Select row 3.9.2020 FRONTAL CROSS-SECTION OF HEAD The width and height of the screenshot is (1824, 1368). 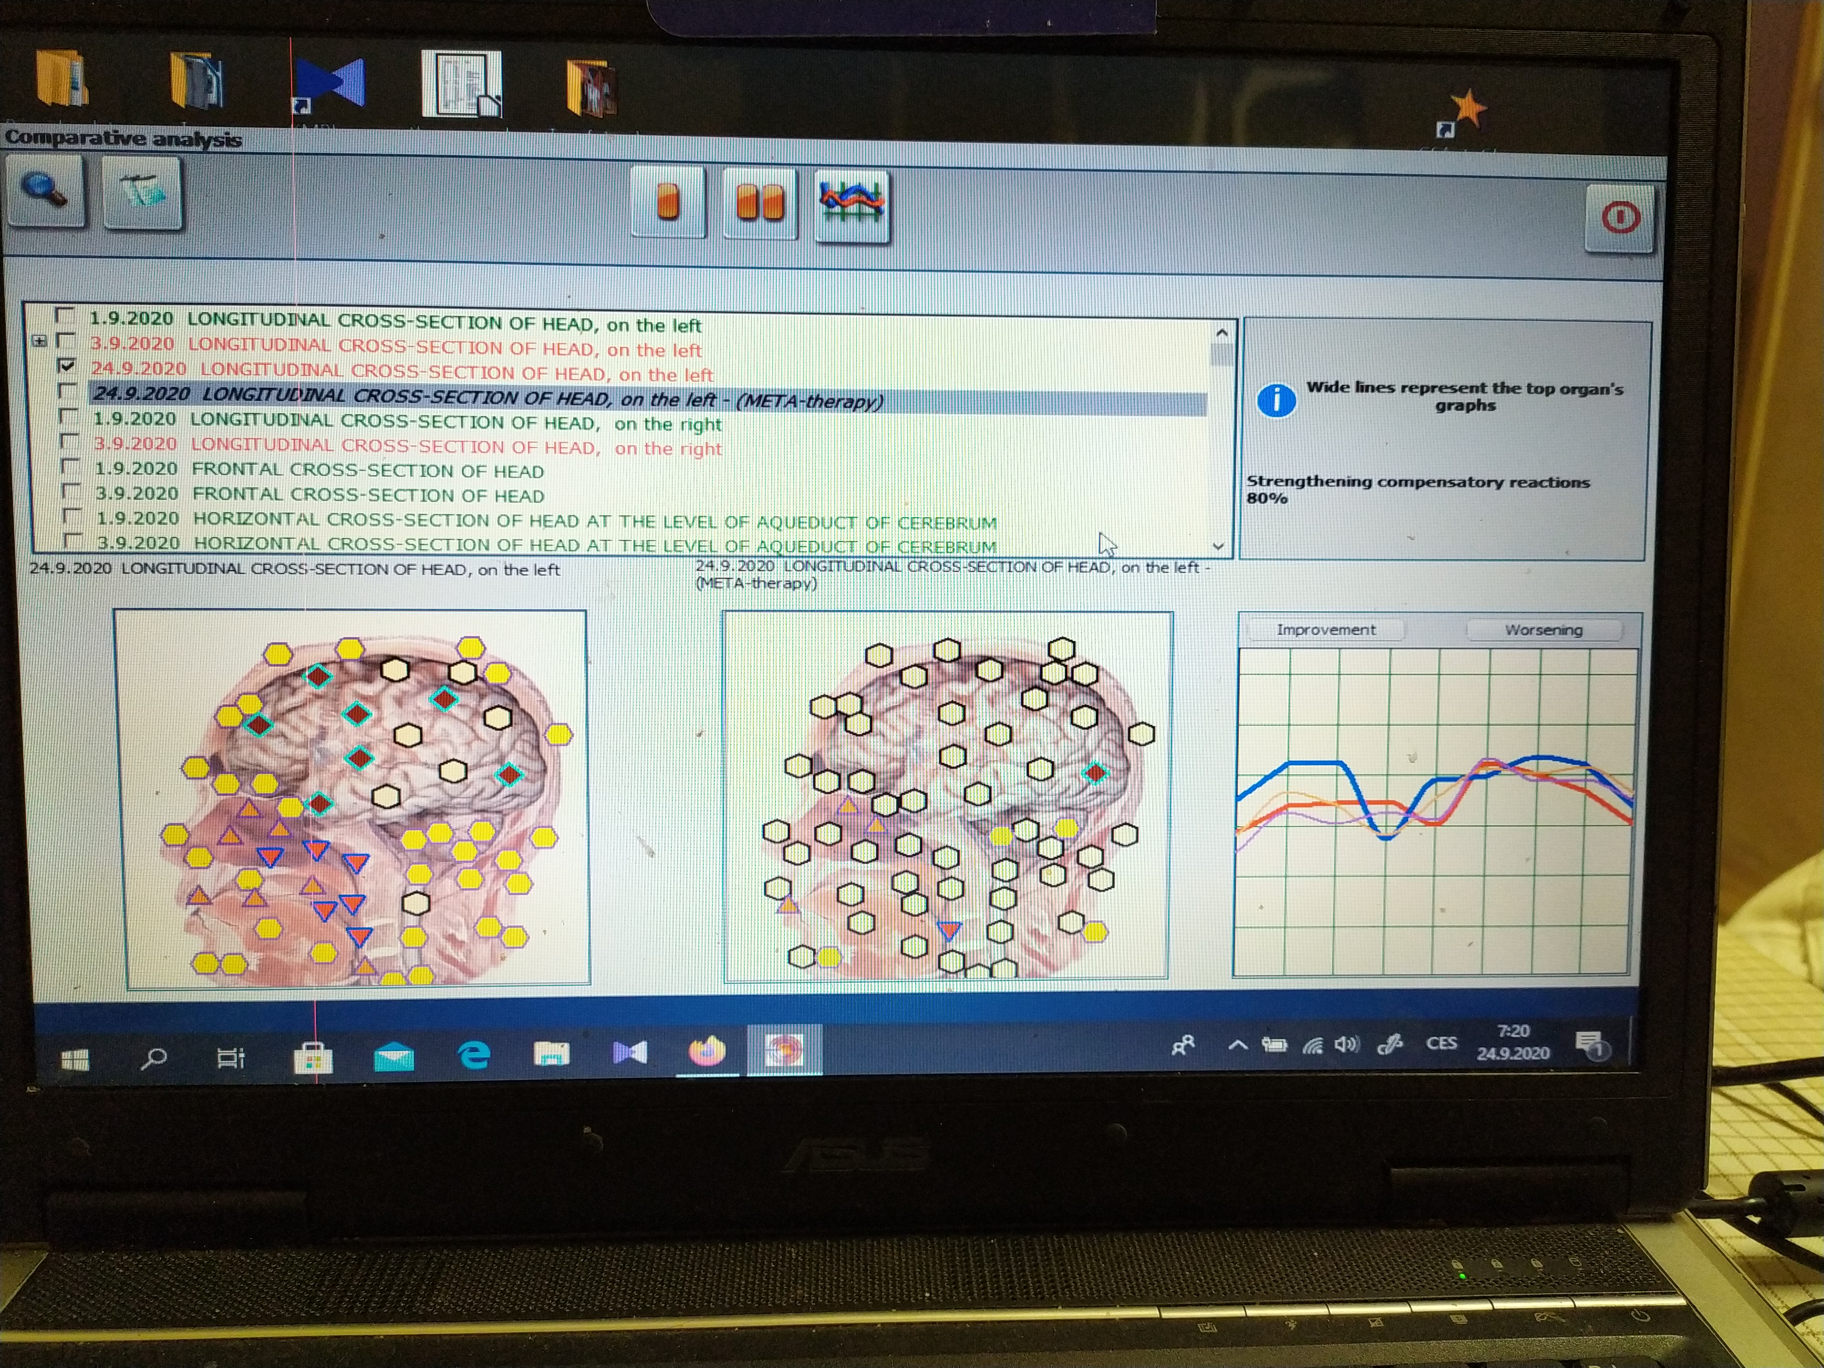coord(320,495)
